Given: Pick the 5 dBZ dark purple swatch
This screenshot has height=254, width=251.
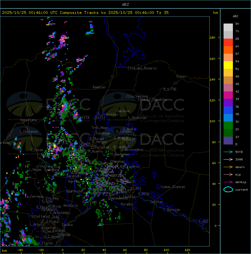Looking at the screenshot, I should tap(228, 141).
